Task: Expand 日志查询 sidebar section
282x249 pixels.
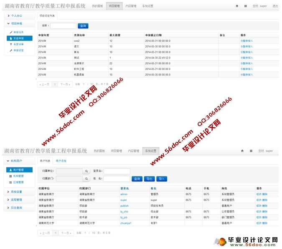Action: 19,208
